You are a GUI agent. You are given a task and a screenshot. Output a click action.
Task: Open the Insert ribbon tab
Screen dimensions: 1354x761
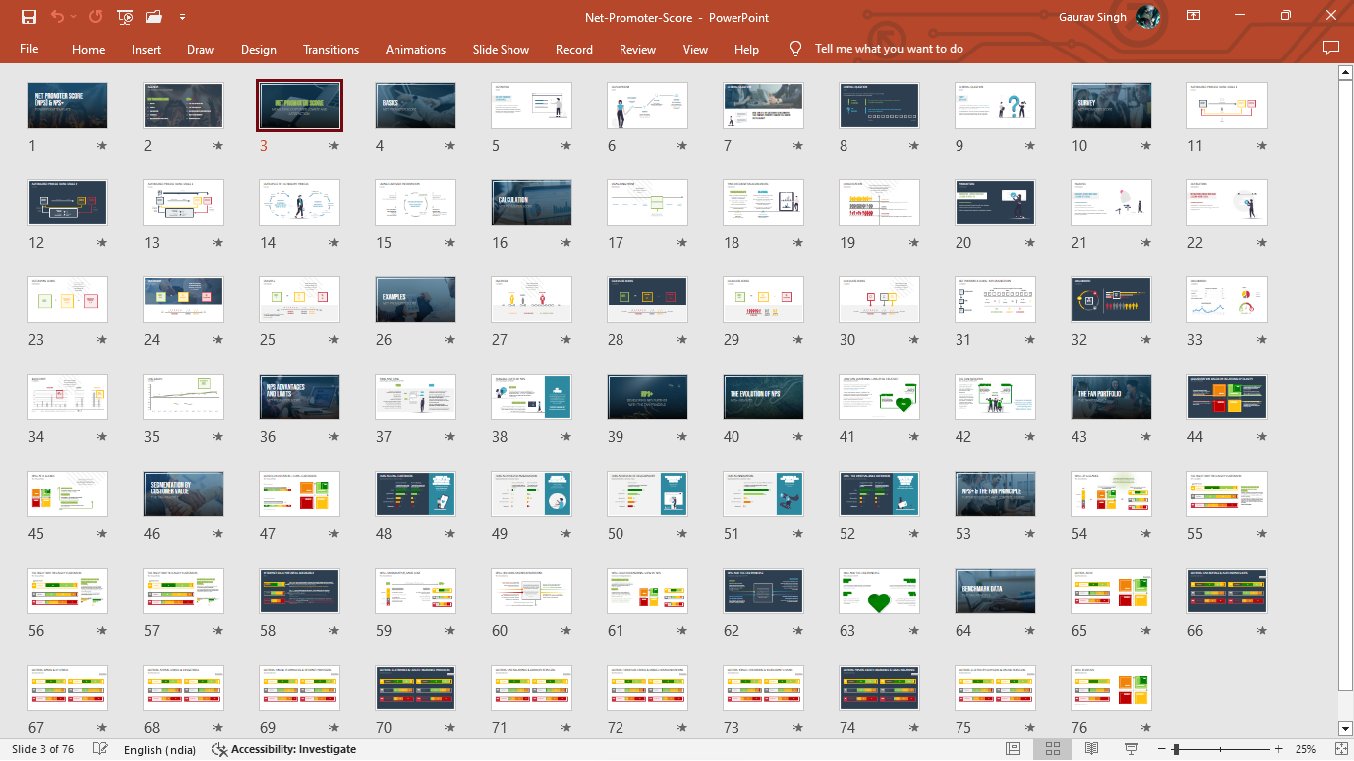pyautogui.click(x=146, y=49)
